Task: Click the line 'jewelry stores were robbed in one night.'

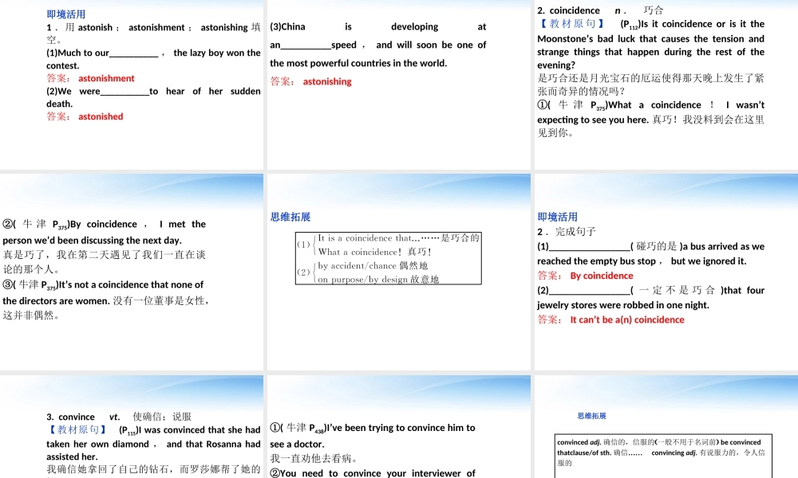Action: click(623, 305)
